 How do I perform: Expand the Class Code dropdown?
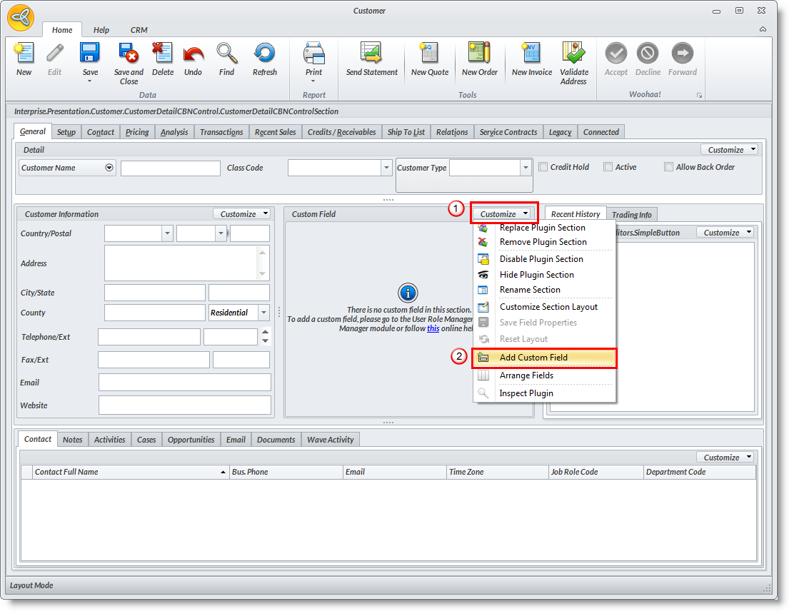[x=386, y=168]
